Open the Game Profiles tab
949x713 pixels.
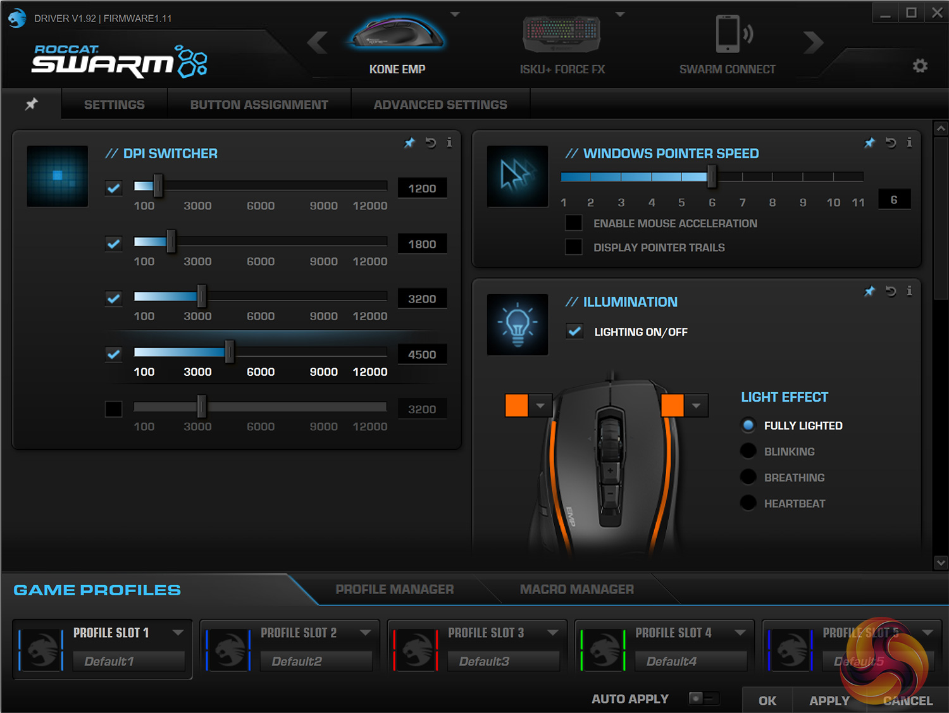(97, 590)
